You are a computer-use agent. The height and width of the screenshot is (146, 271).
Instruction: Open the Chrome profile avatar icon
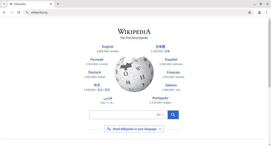click(259, 12)
